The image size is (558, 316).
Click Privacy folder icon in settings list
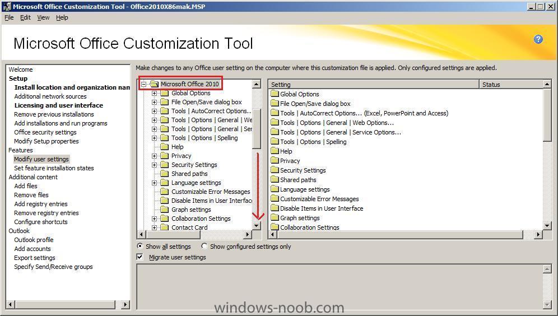(x=275, y=160)
